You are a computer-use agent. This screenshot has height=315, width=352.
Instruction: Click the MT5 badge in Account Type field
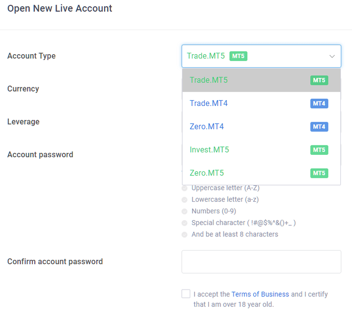click(238, 56)
